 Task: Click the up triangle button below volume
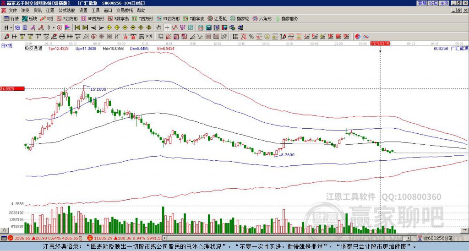click(x=4, y=230)
